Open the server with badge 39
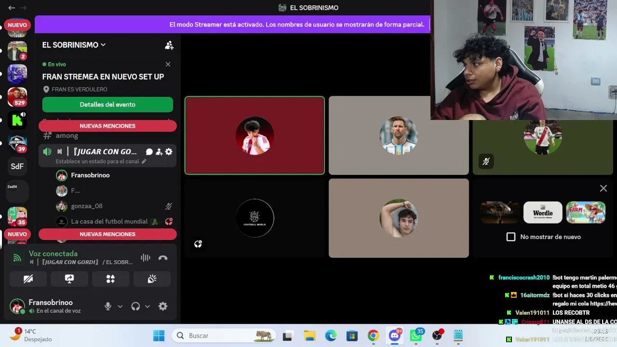 coord(17,143)
